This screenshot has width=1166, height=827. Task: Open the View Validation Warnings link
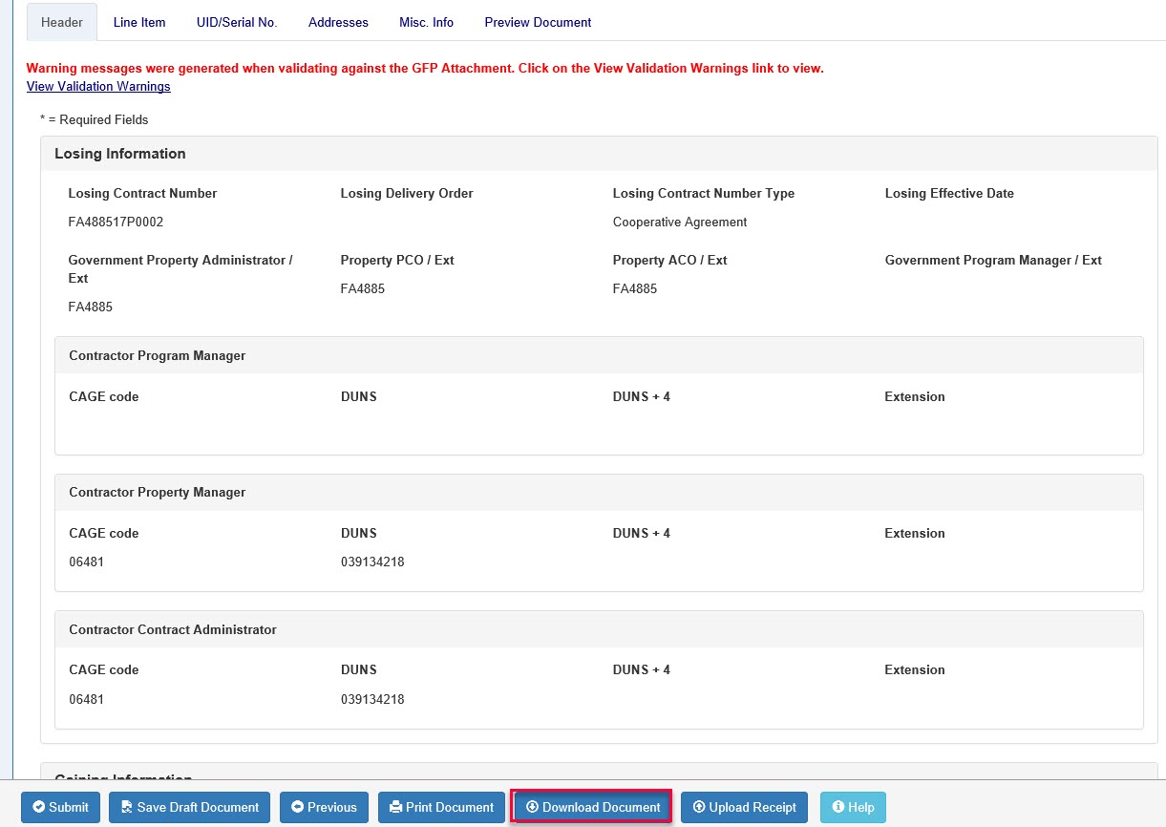click(98, 87)
